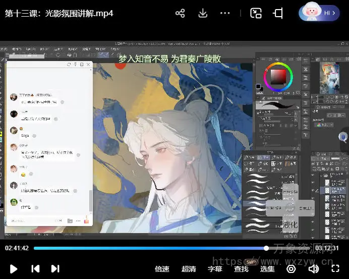Screen dimensions: 349x279
Task: Click the 液化 liquify overlay label
Action: [290, 224]
